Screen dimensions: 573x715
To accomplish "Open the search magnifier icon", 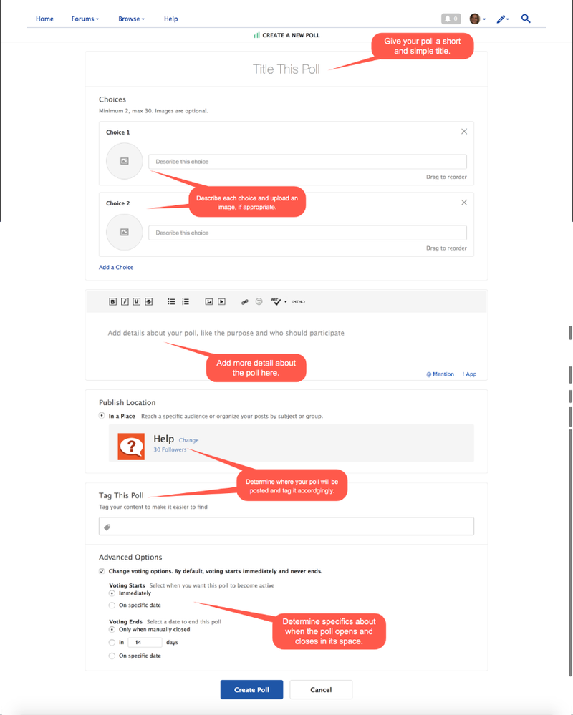I will [x=526, y=19].
